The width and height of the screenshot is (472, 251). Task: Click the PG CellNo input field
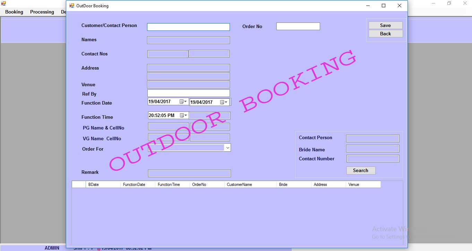click(210, 127)
